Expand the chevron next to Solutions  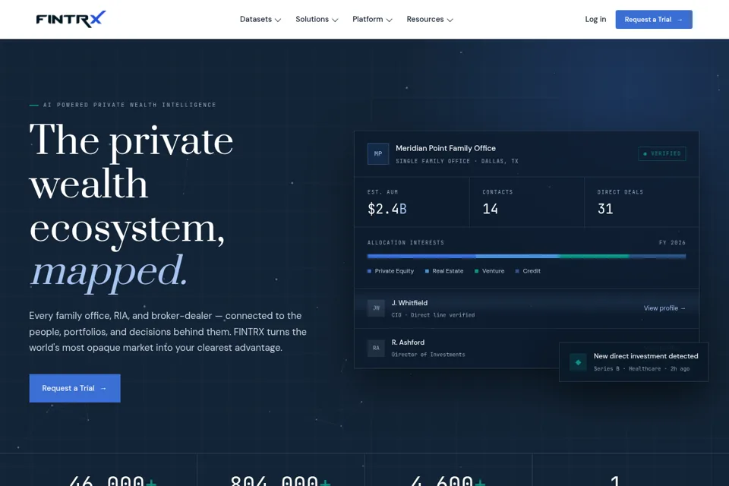coord(335,20)
